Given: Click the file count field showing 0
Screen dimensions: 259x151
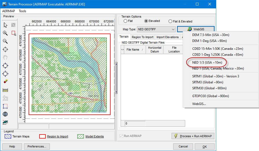Looking at the screenshot, I should [135, 123].
